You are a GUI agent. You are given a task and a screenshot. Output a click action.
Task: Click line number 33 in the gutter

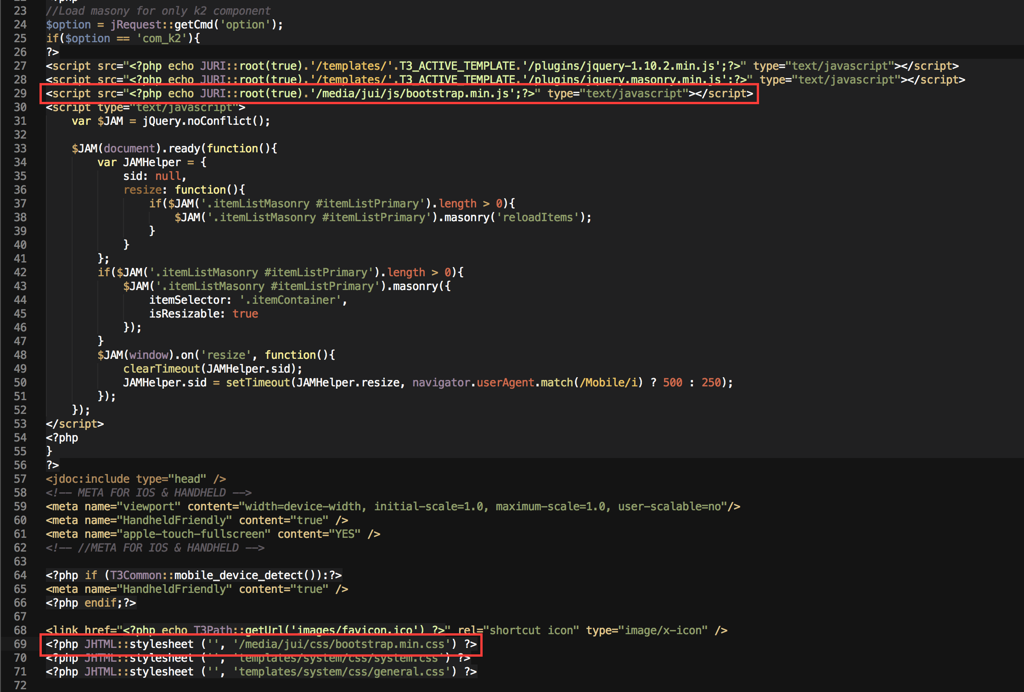(x=20, y=149)
